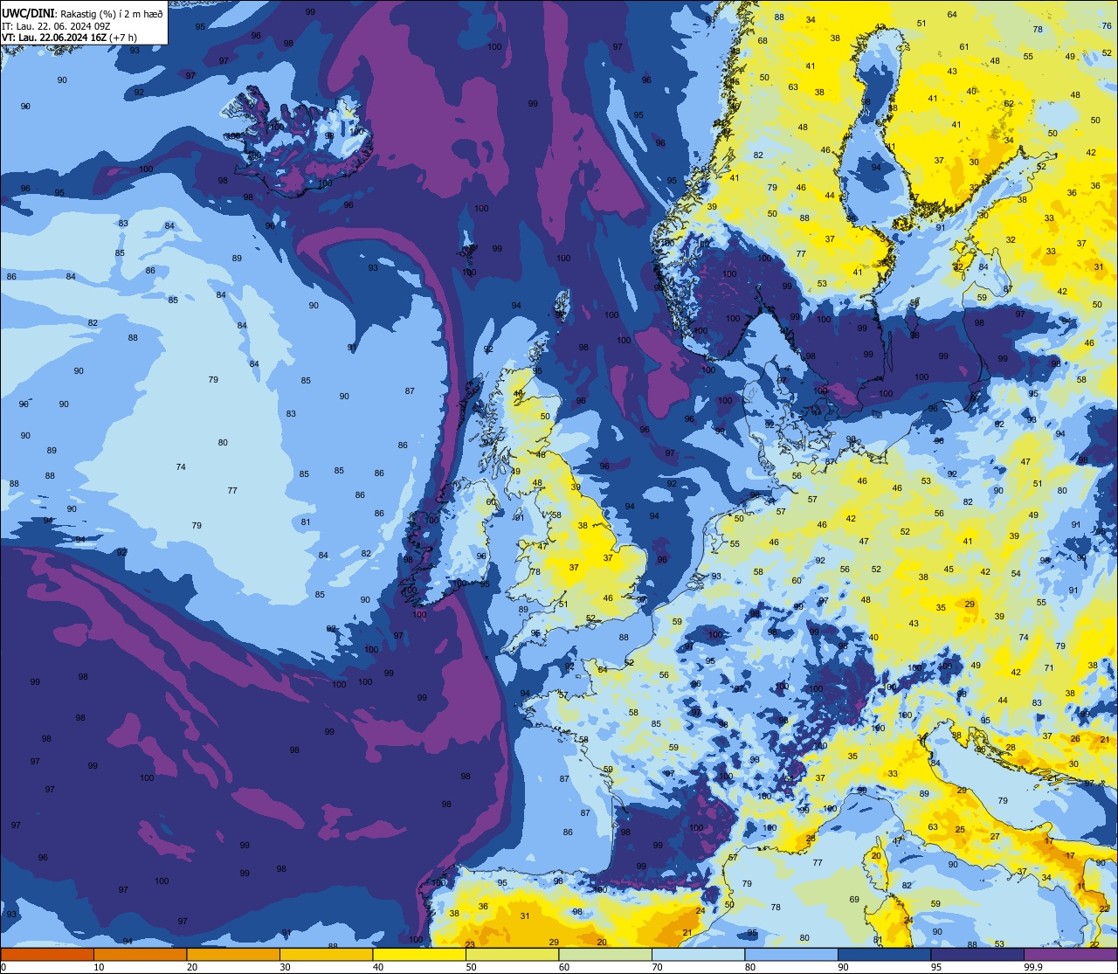
Task: Click the 90–95% dark blue legend swatch
Action: pyautogui.click(x=884, y=954)
